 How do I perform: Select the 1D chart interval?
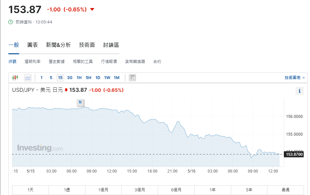(x=98, y=78)
